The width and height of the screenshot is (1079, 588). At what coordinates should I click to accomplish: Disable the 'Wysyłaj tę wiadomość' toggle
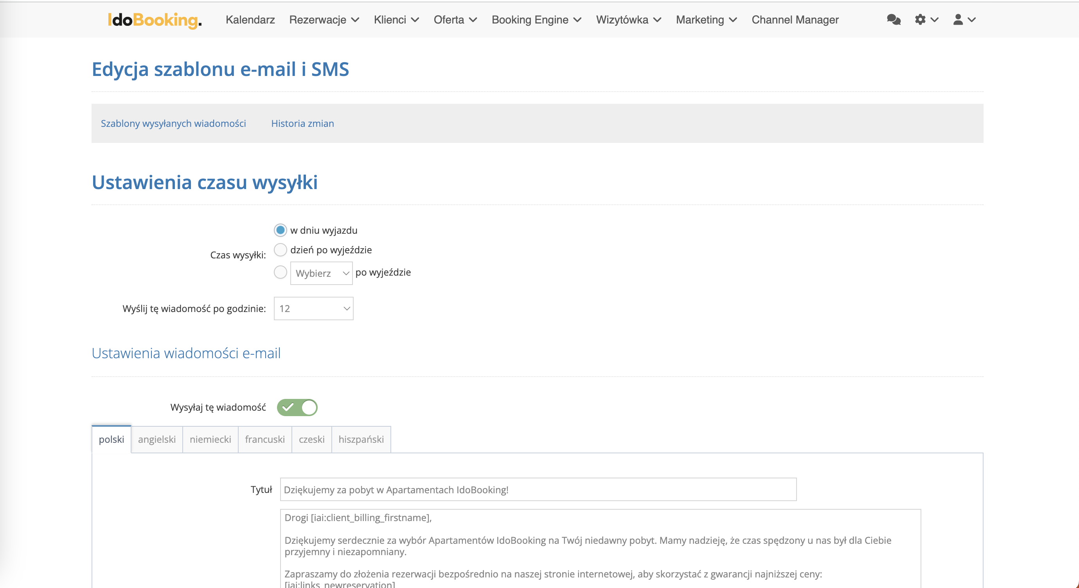click(x=297, y=408)
